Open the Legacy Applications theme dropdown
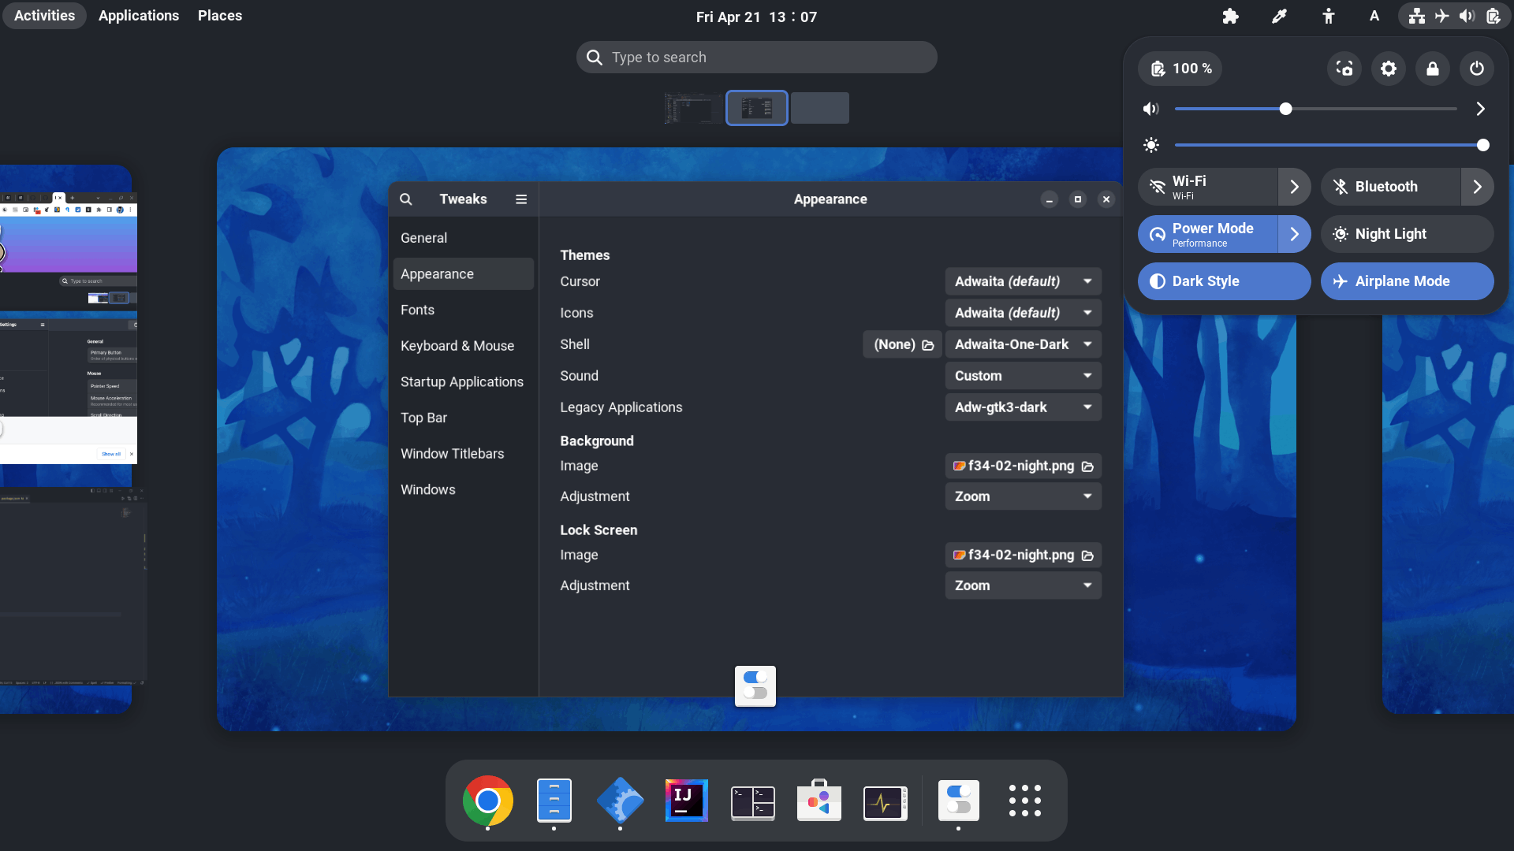 [x=1023, y=407]
